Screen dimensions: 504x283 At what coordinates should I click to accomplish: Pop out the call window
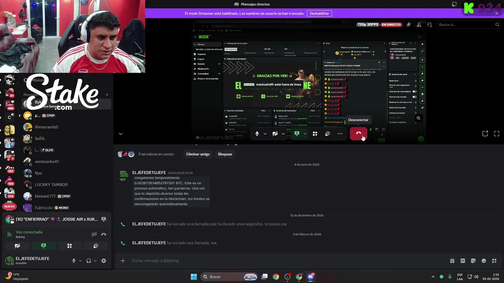[485, 134]
